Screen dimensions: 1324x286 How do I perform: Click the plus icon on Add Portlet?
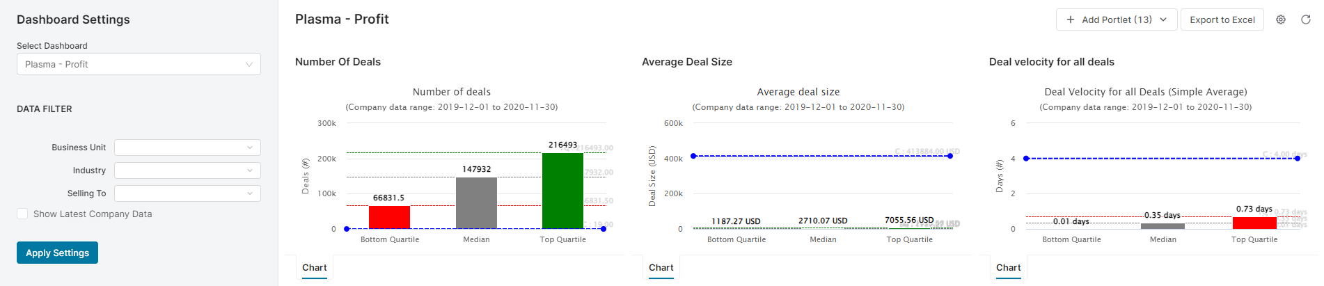point(1071,19)
